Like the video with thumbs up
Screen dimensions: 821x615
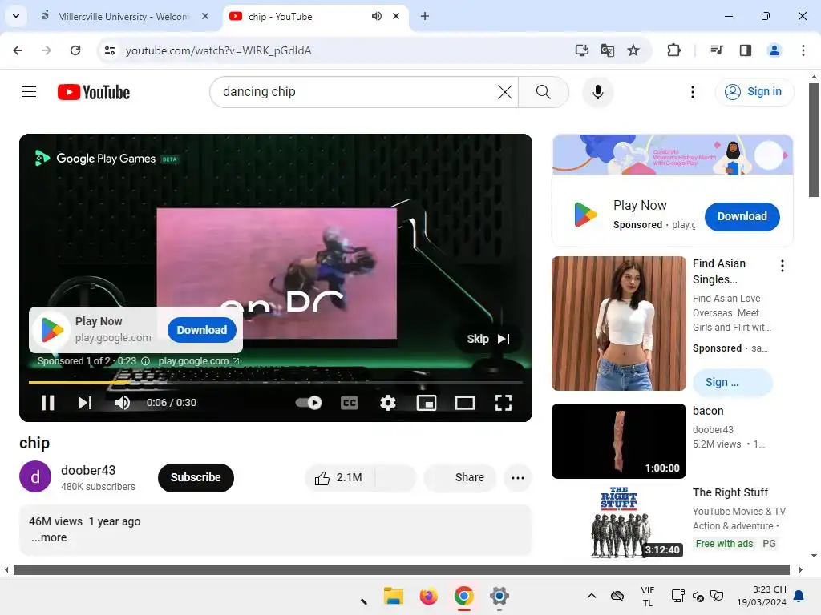click(339, 477)
